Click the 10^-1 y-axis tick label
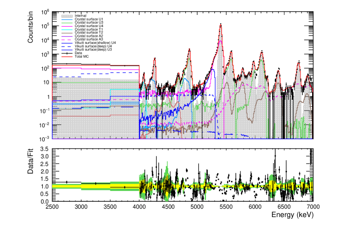The image size is (348, 225). click(x=45, y=111)
